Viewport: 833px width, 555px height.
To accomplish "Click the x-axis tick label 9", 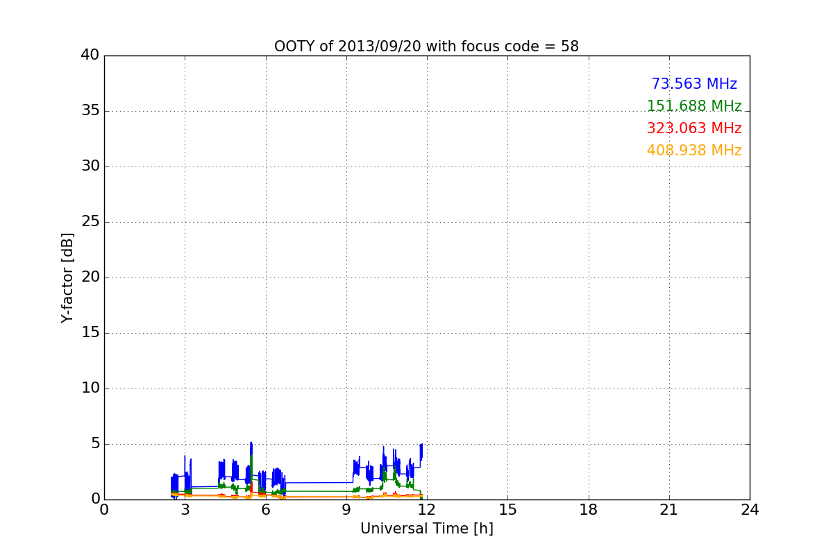I will 346,510.
